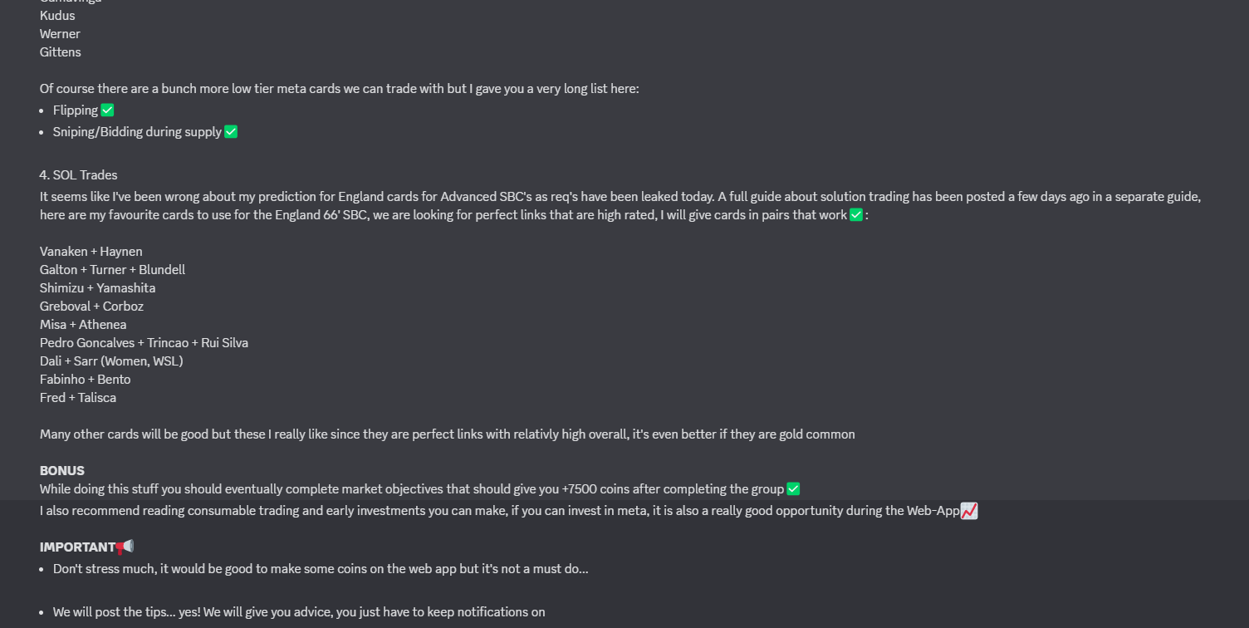The width and height of the screenshot is (1249, 628).
Task: Click the check emoji after 'completing the group'
Action: (x=793, y=488)
